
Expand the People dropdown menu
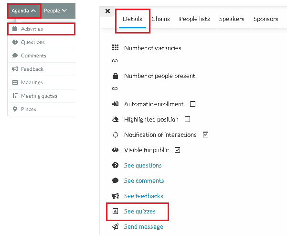(55, 11)
